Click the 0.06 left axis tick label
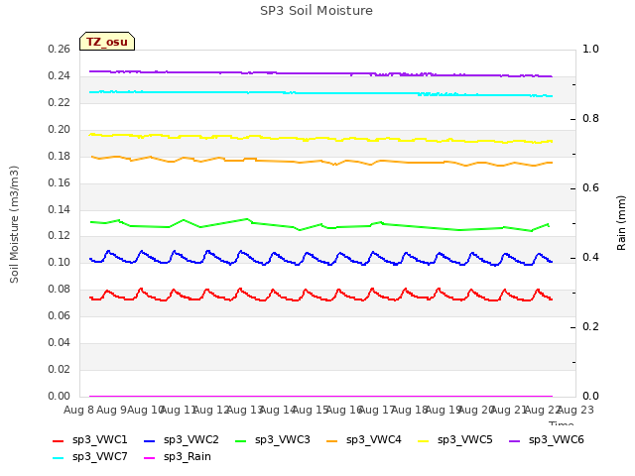The height and width of the screenshot is (476, 635). pos(59,315)
